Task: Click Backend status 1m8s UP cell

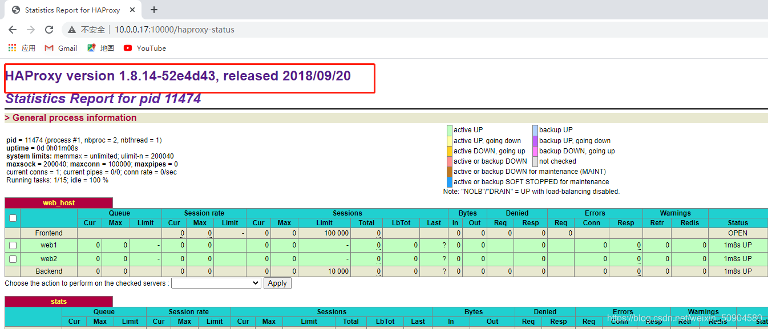Action: [x=738, y=271]
